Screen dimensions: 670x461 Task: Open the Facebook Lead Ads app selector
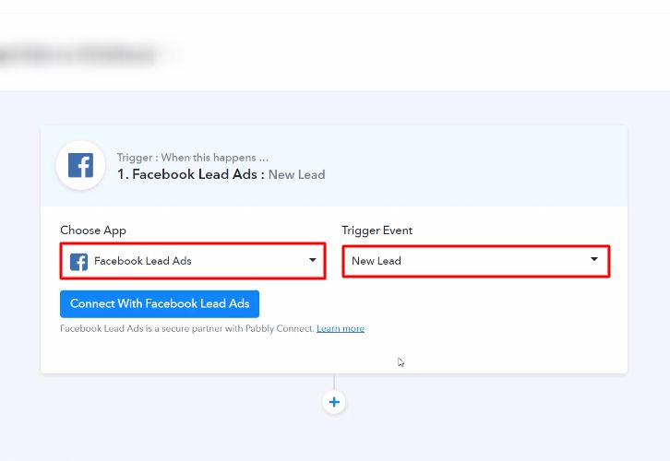coord(185,261)
